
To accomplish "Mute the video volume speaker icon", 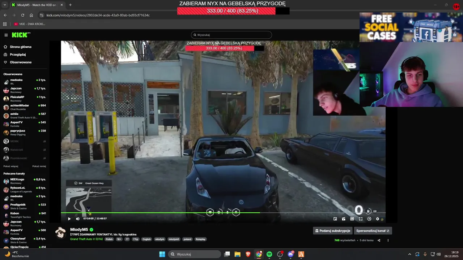I will point(78,218).
